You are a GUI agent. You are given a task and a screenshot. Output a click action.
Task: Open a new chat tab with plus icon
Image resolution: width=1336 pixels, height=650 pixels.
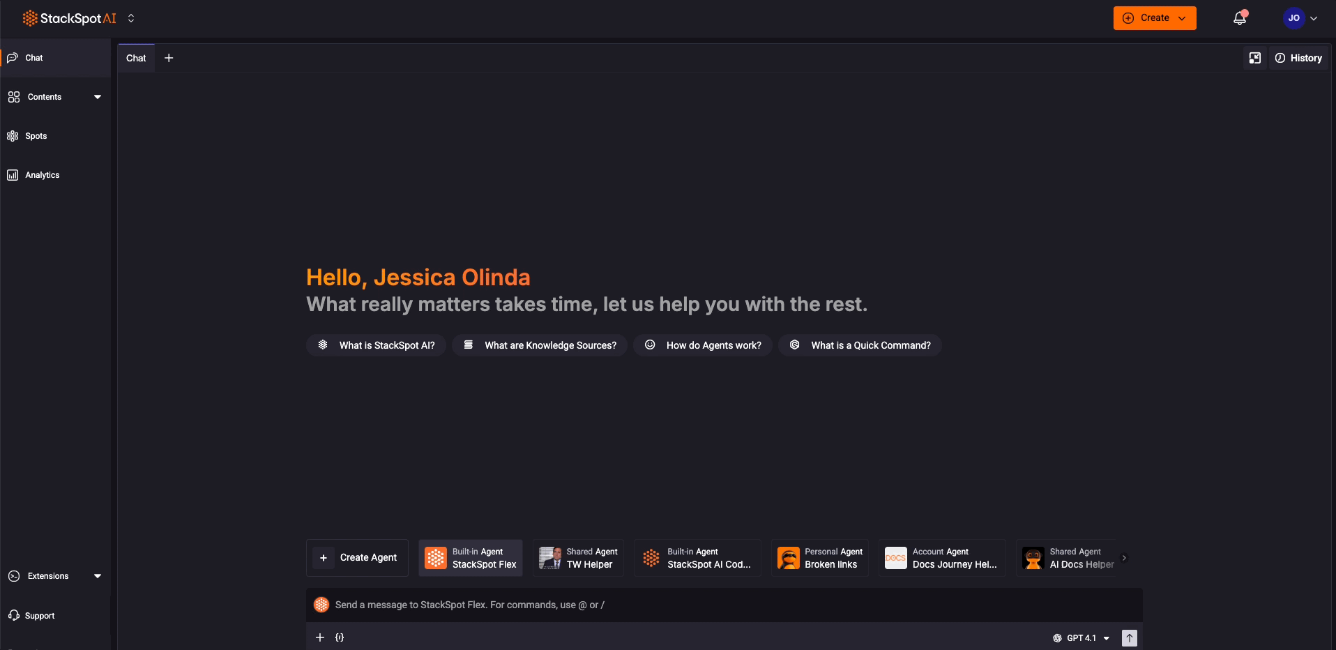169,58
